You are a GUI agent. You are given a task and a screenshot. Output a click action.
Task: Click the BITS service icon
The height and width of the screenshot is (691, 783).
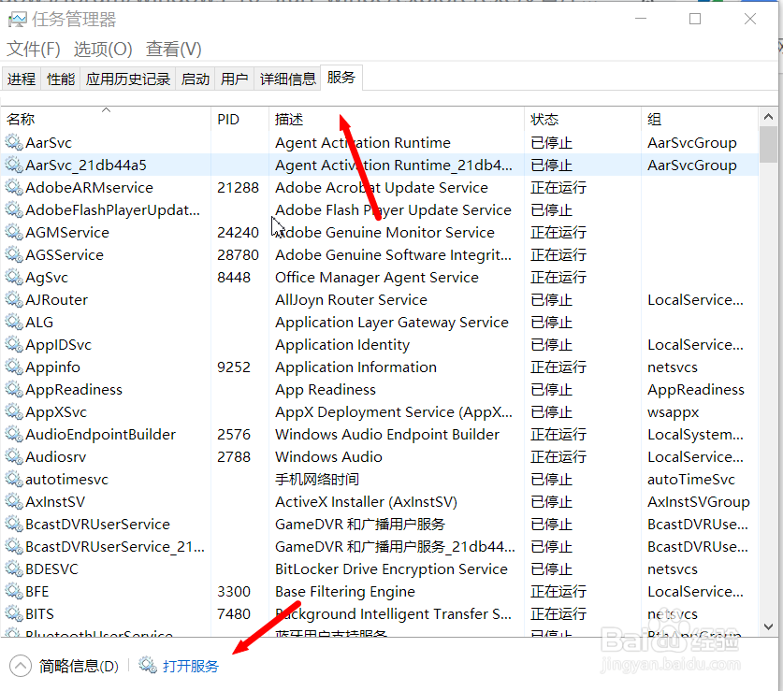click(14, 613)
